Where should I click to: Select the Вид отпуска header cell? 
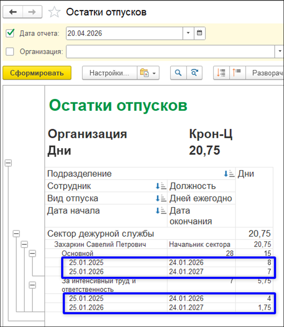[x=106, y=198]
